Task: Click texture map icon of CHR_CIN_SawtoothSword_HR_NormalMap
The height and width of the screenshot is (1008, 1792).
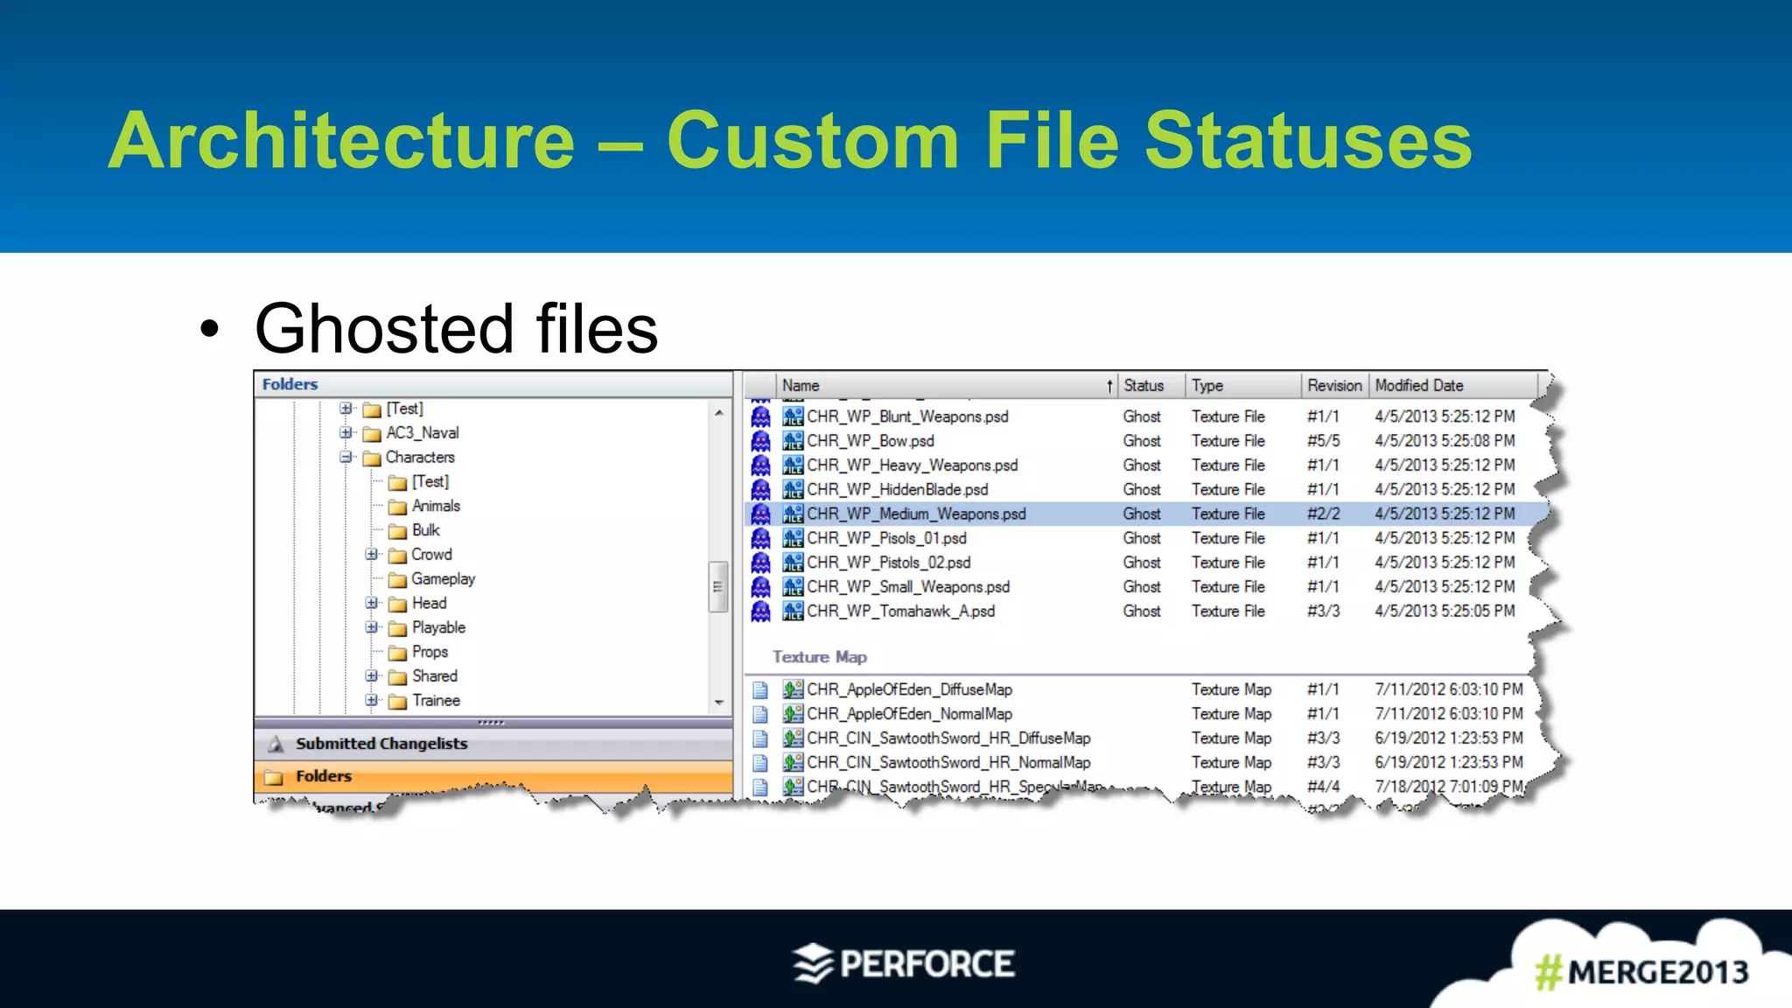Action: click(793, 763)
